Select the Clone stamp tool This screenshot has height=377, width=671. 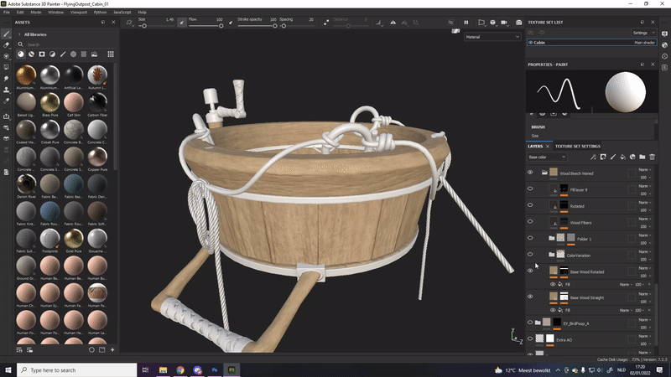pos(6,90)
